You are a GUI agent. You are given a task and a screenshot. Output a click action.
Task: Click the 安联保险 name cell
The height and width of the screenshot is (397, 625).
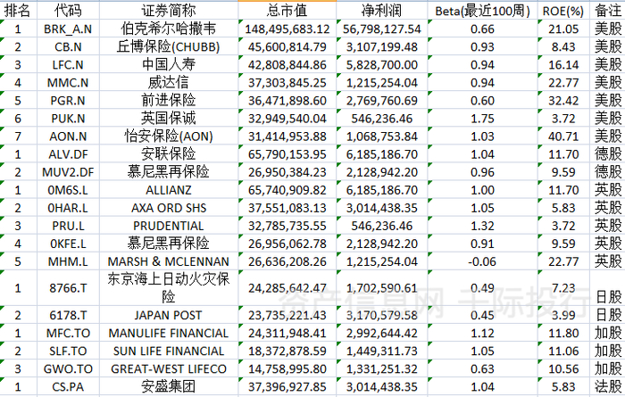(169, 154)
